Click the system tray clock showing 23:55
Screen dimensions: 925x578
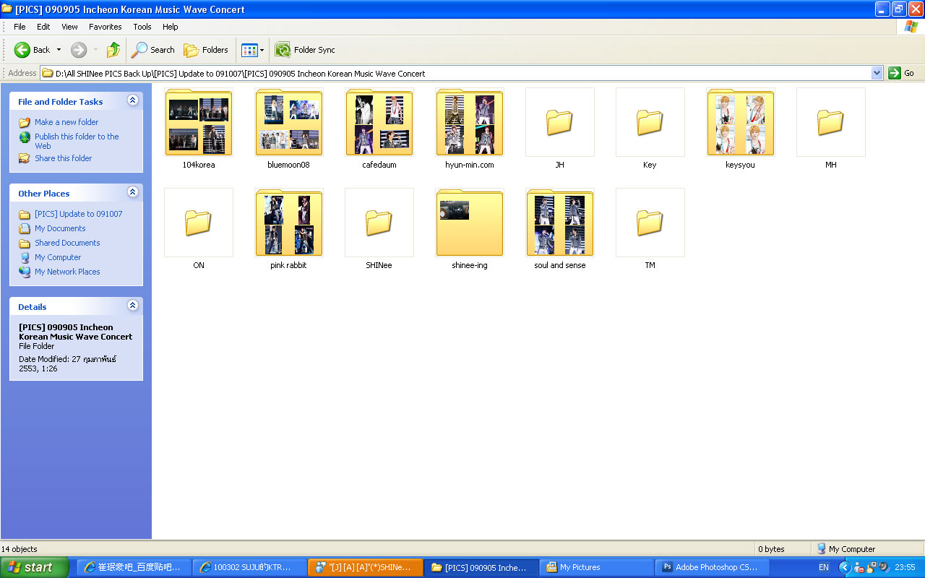click(905, 567)
